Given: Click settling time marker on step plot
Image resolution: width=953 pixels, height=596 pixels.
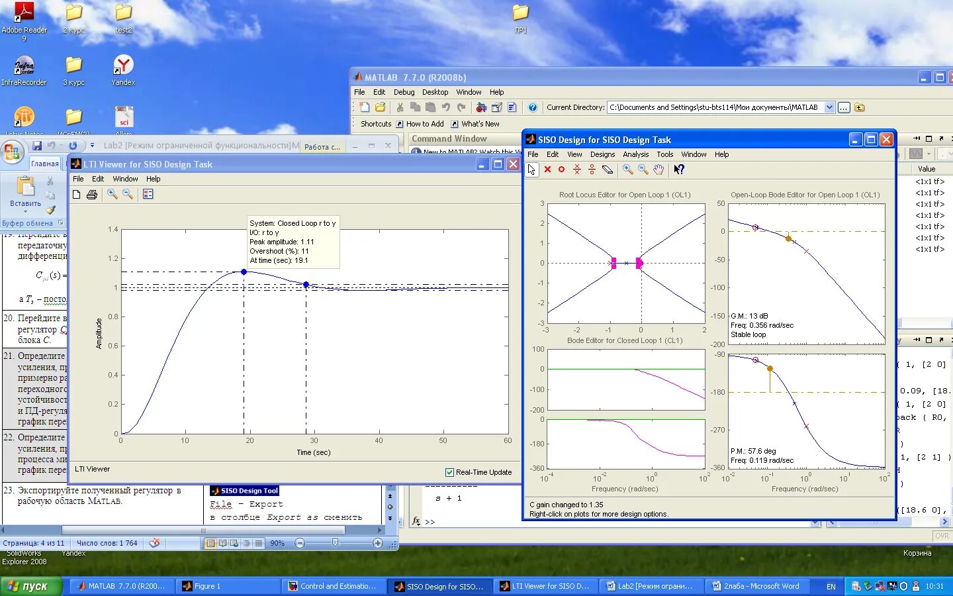Looking at the screenshot, I should [306, 285].
